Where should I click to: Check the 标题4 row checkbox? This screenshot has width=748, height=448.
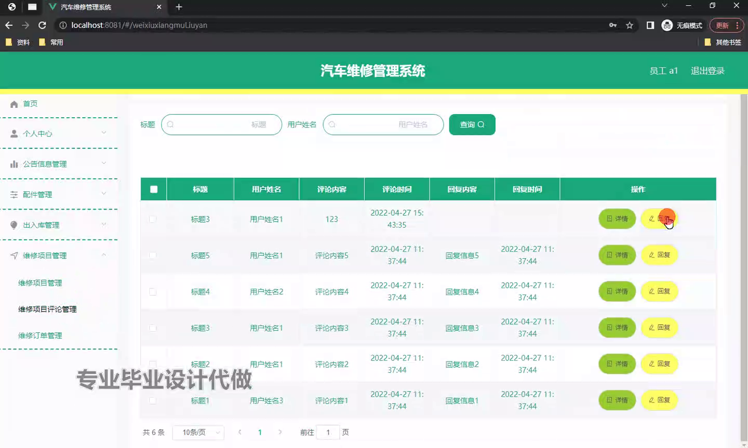(x=153, y=291)
